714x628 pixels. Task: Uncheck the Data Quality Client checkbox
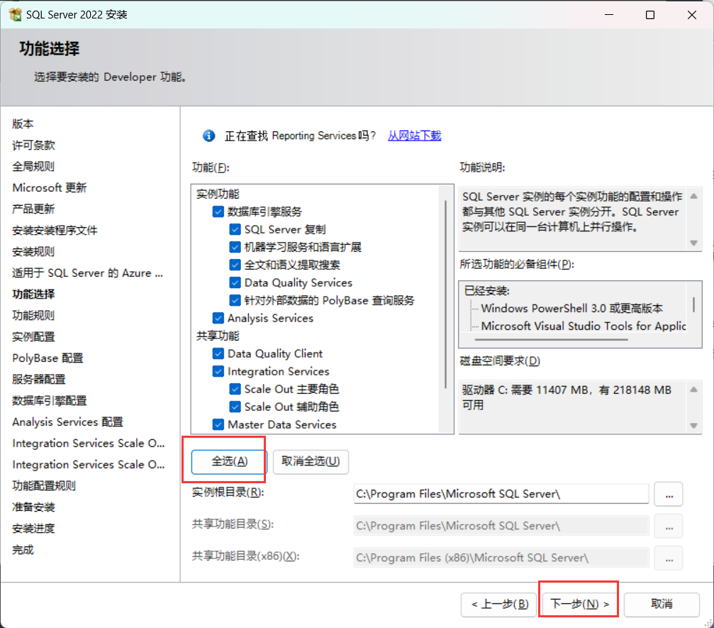[x=218, y=353]
